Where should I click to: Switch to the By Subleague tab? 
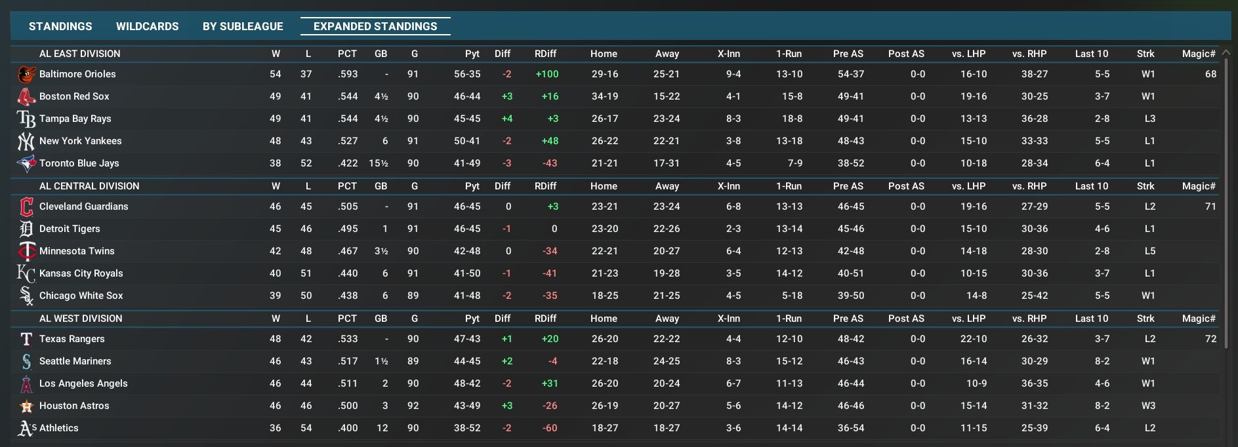[x=243, y=26]
